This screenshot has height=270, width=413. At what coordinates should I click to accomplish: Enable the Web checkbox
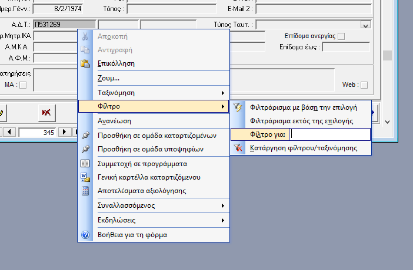[x=364, y=85]
